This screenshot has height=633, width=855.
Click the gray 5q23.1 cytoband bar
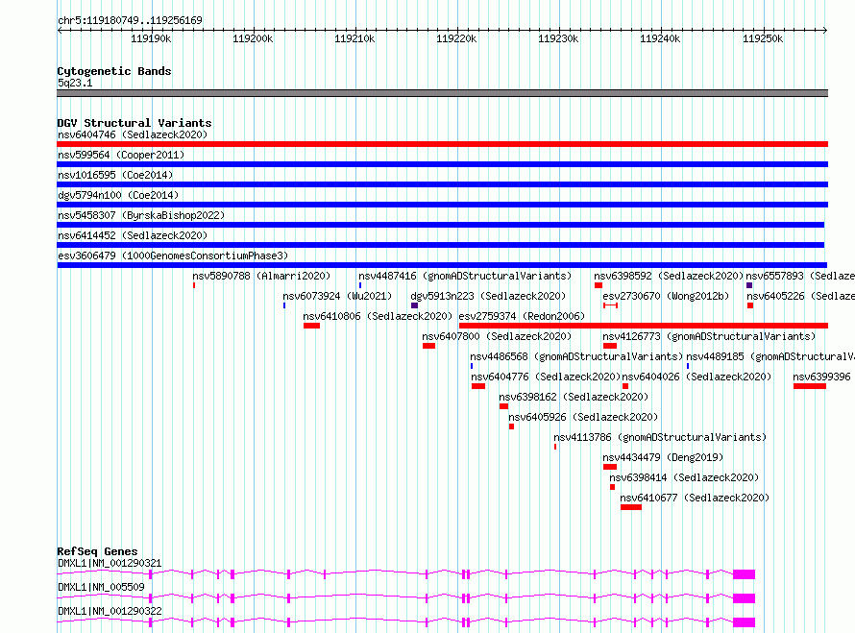coord(442,93)
